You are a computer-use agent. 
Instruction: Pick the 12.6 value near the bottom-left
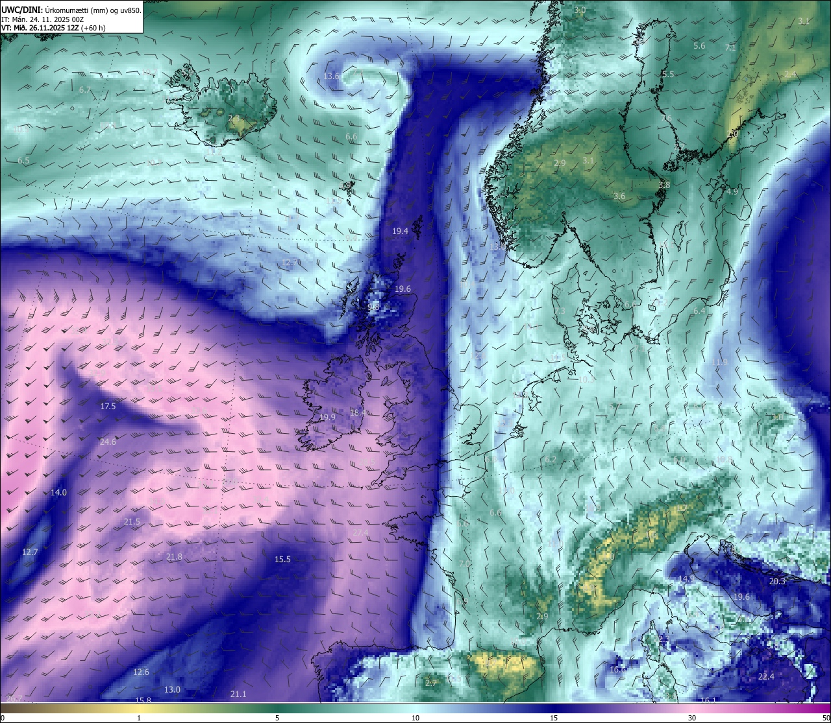[x=141, y=672]
